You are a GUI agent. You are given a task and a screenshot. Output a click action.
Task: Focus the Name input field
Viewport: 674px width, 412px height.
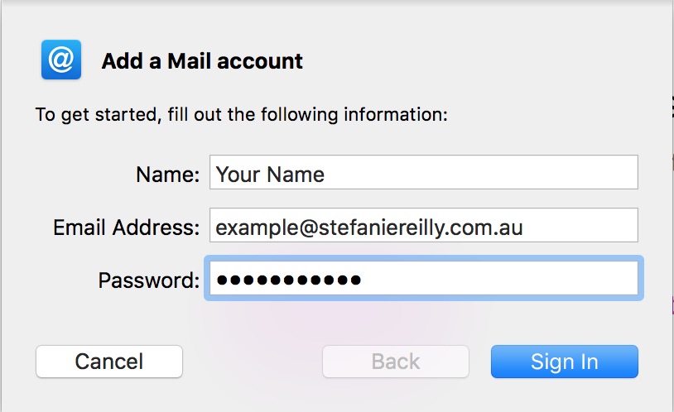click(x=423, y=172)
